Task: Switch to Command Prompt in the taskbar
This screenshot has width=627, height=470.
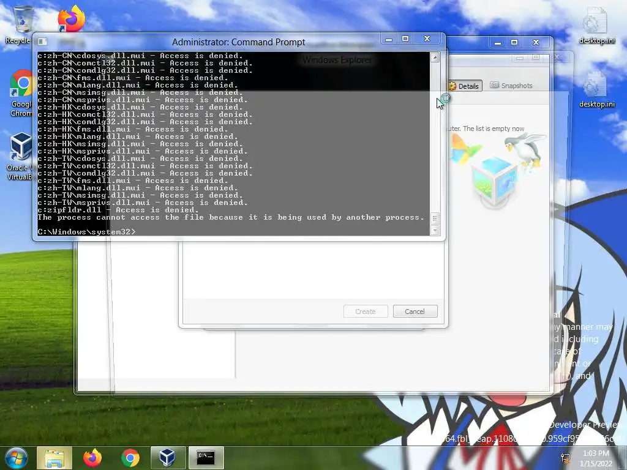Action: click(206, 458)
